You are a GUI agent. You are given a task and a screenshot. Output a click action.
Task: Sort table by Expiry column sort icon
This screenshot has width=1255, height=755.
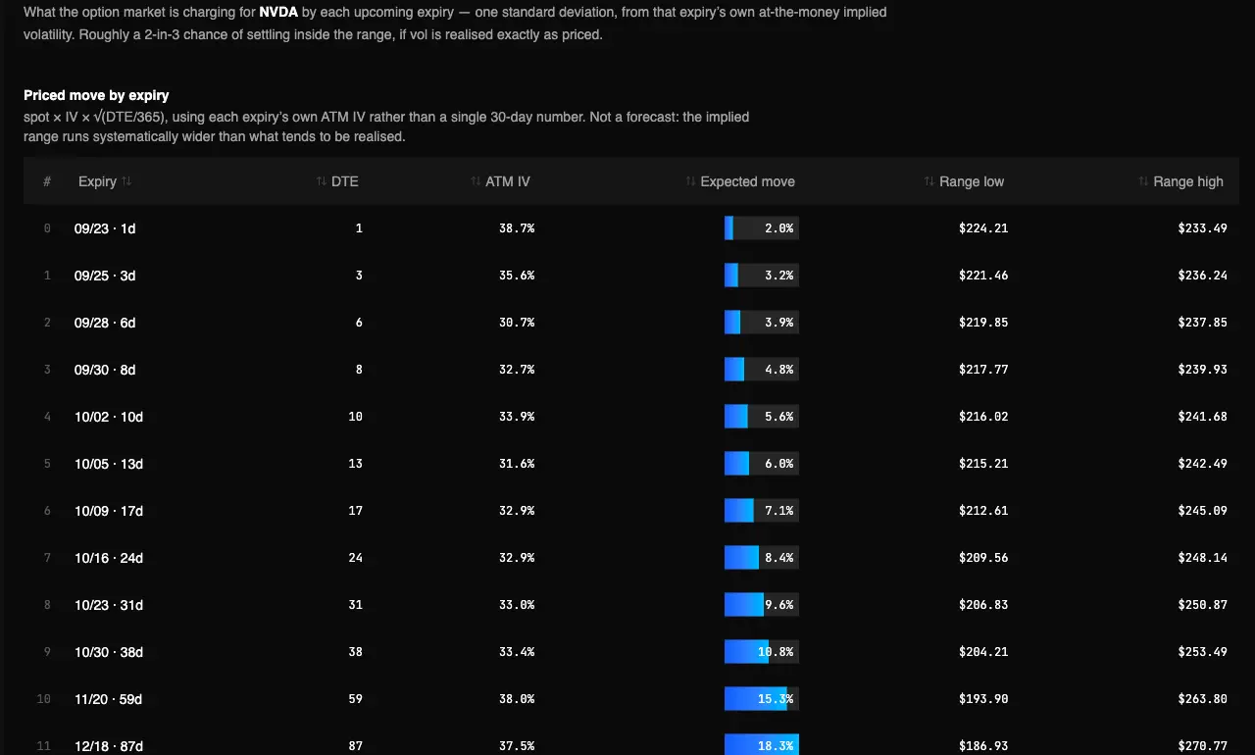click(126, 181)
